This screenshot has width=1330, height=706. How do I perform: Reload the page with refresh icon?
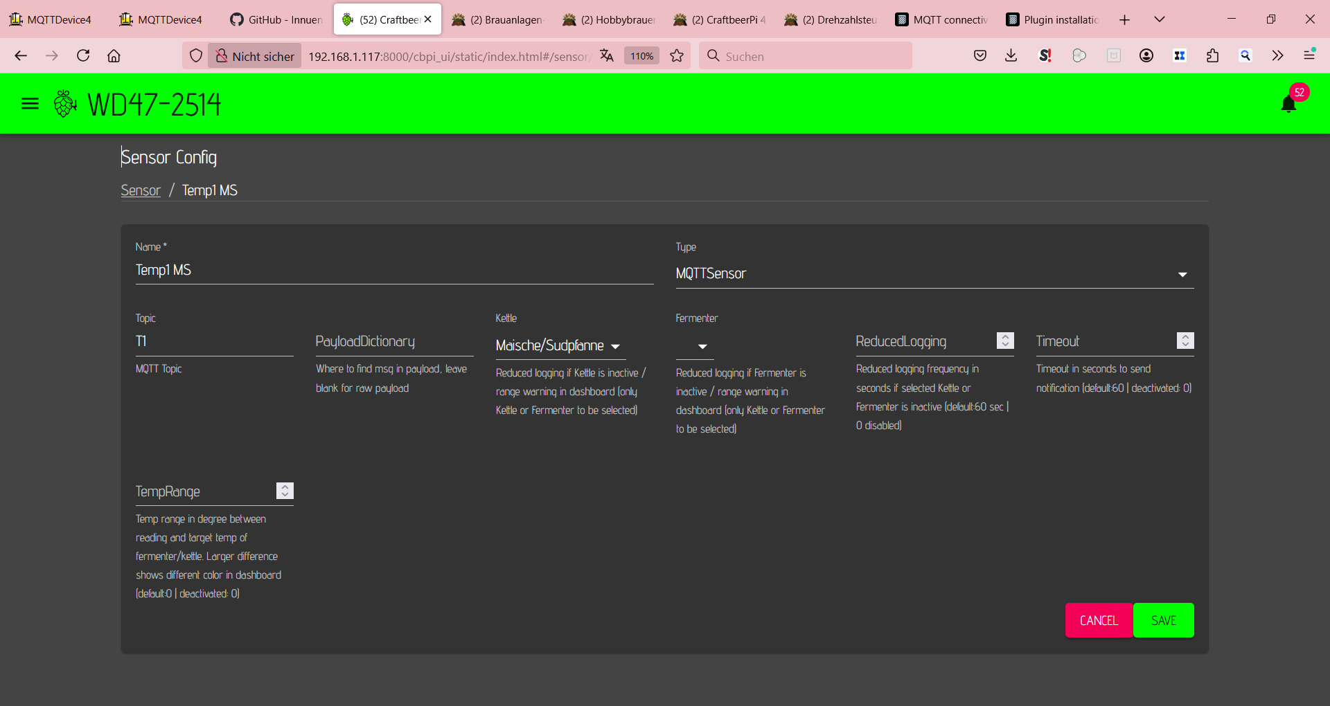click(83, 56)
